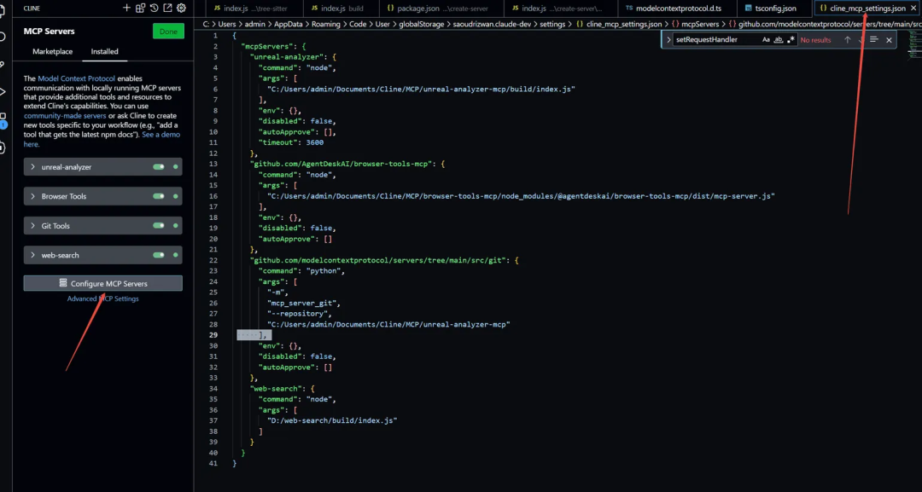Click the Users breadcrumb segment
This screenshot has width=922, height=492.
227,24
